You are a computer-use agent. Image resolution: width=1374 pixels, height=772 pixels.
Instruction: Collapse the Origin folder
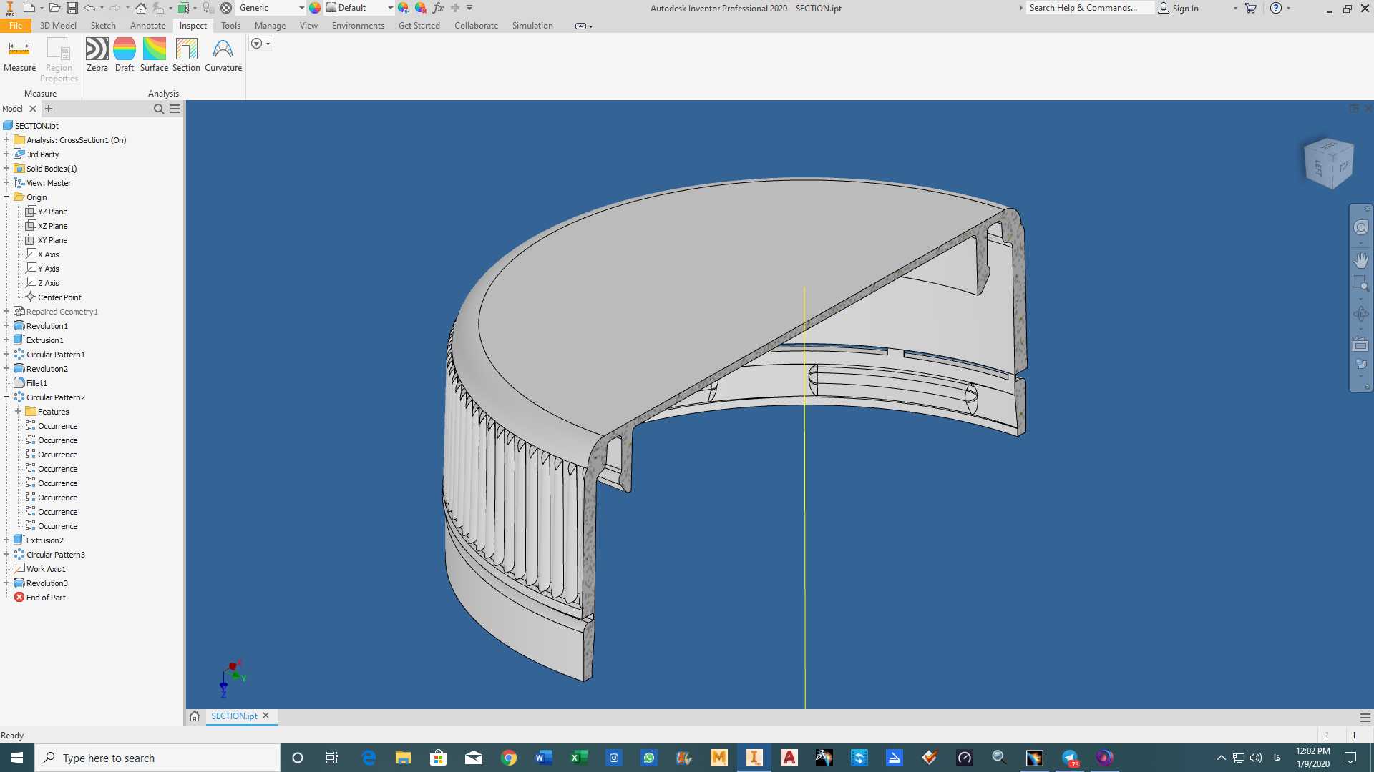6,197
